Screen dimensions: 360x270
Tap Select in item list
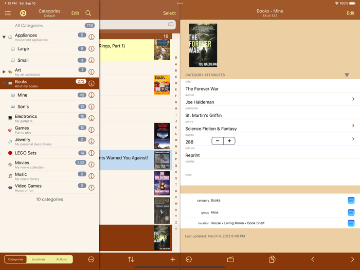[x=169, y=13]
